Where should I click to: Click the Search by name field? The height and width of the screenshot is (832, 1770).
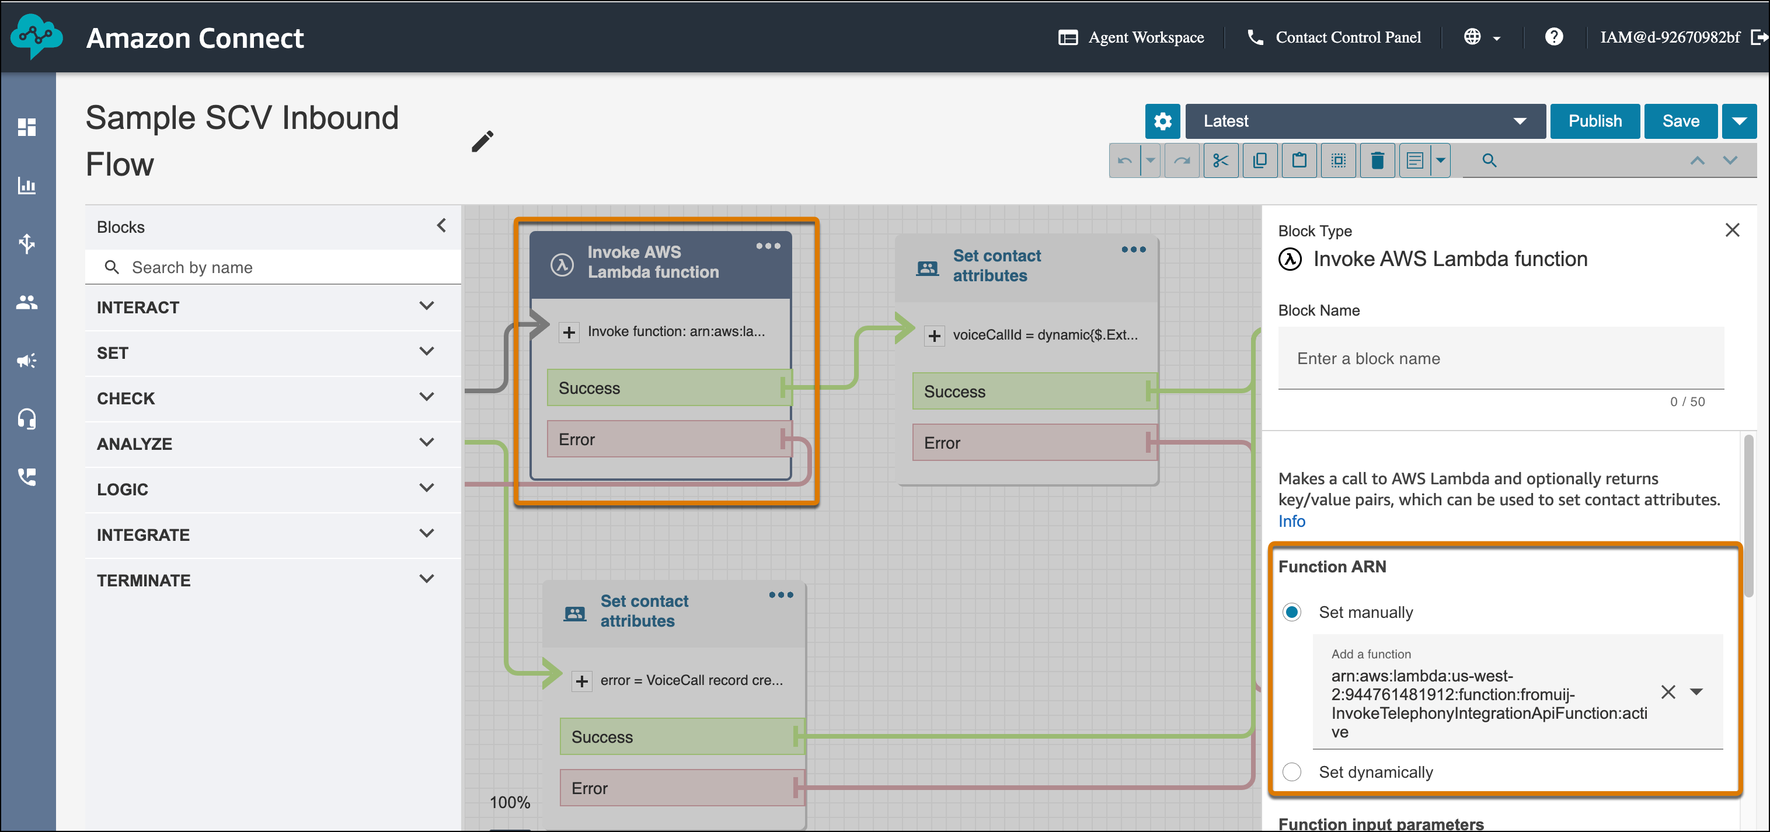click(x=273, y=267)
